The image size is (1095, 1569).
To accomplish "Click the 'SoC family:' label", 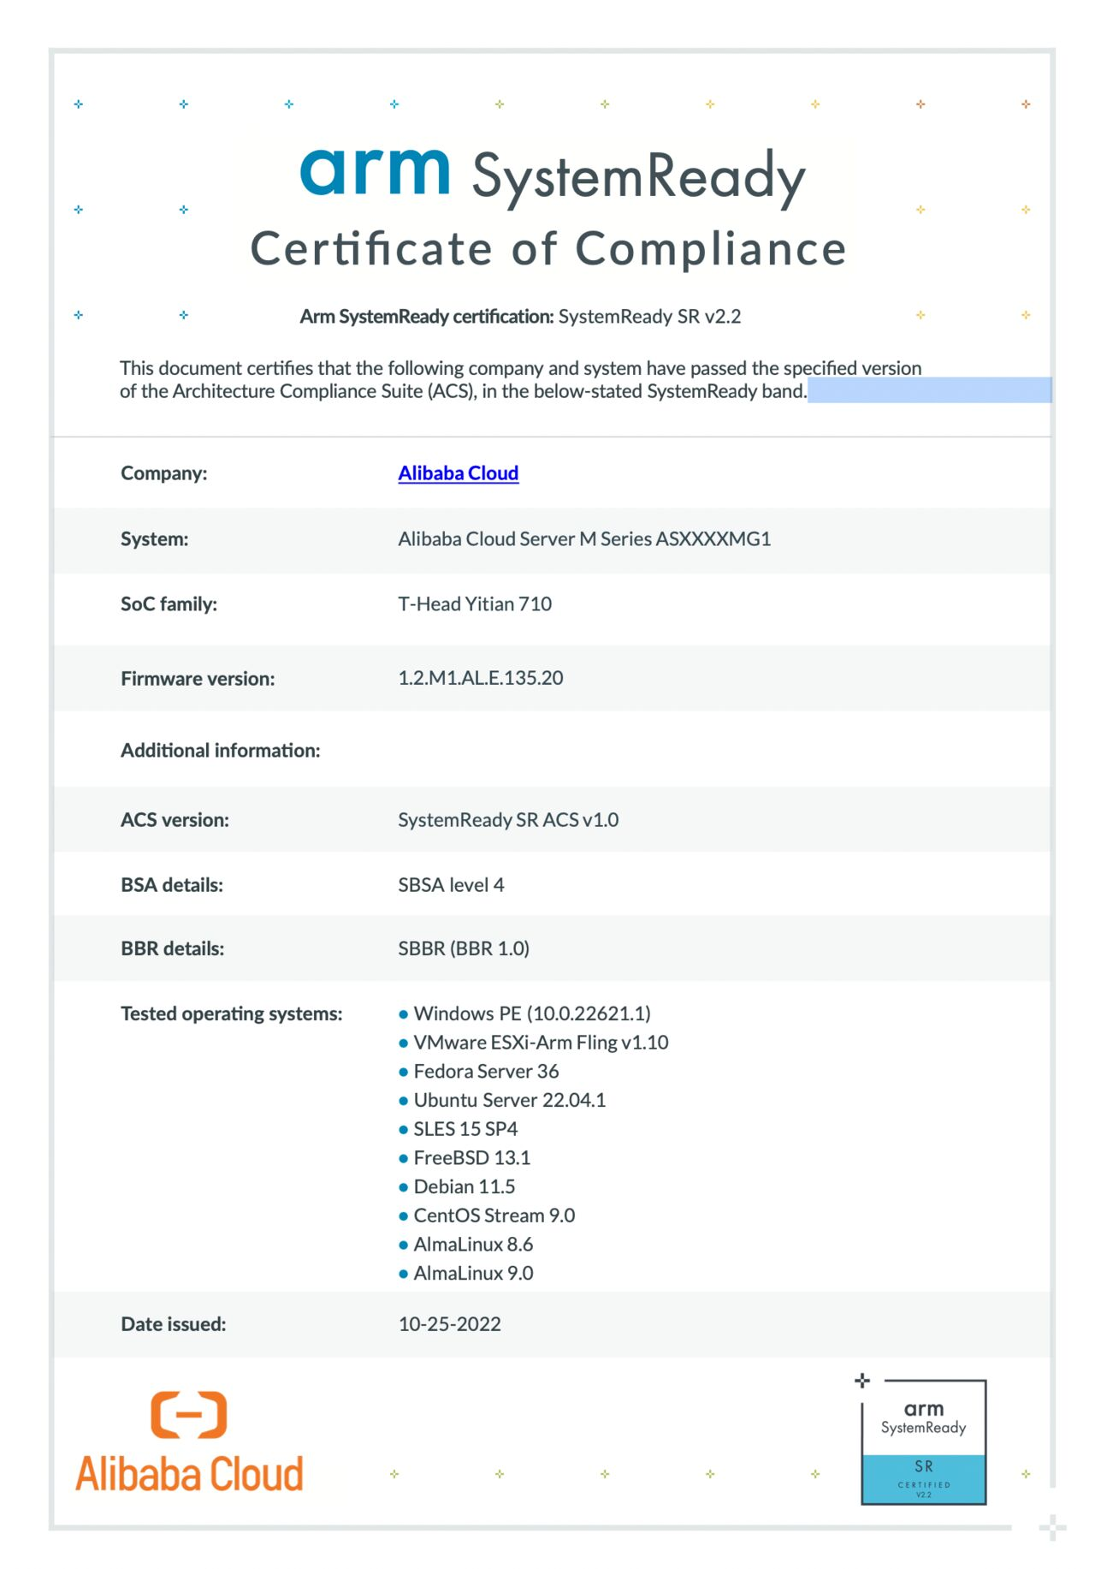I will point(169,604).
